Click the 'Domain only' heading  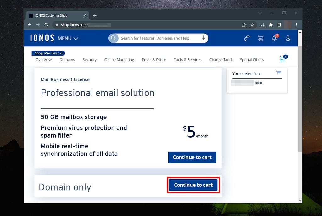tap(65, 187)
